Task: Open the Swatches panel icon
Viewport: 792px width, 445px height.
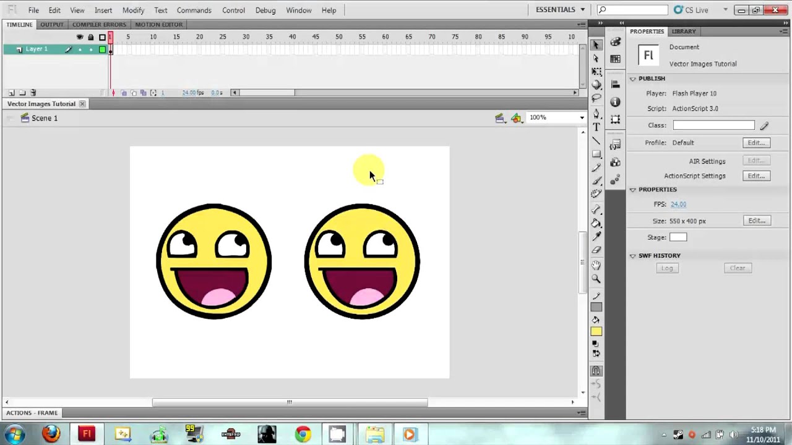Action: pyautogui.click(x=615, y=59)
